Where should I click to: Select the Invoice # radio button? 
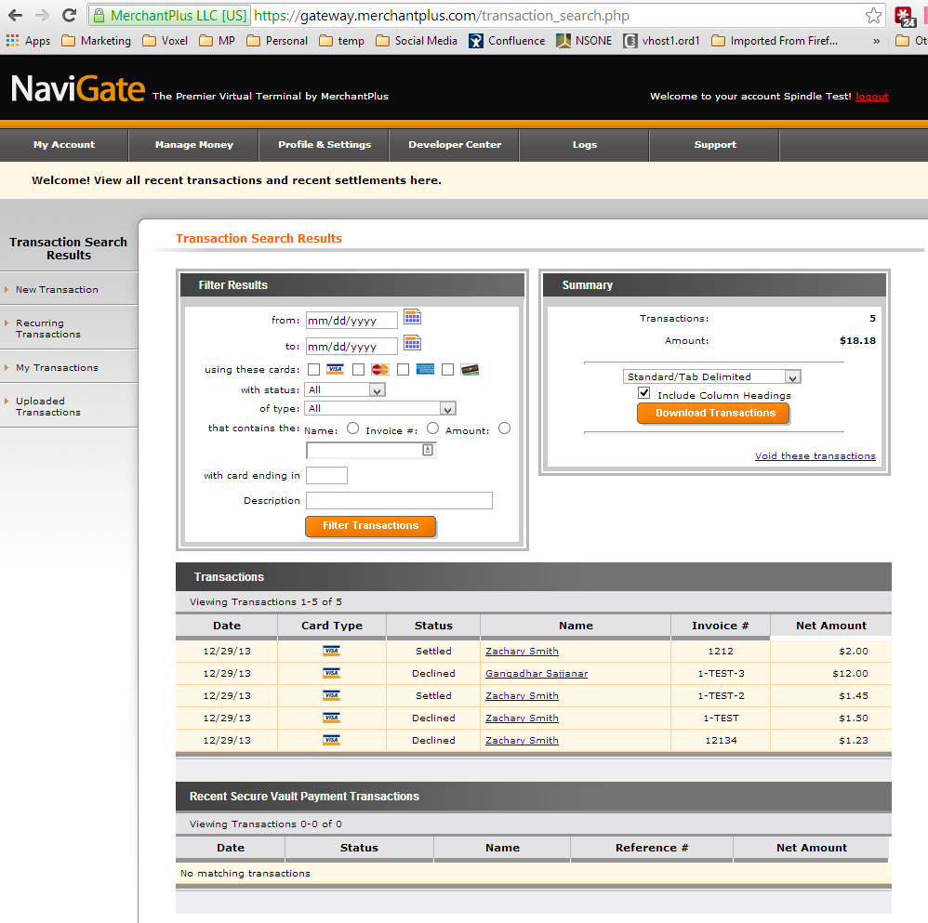432,429
